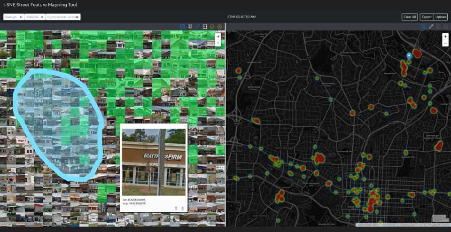The height and width of the screenshot is (232, 451).
Task: Click the Raleigh city label on the map
Action: pos(372,191)
